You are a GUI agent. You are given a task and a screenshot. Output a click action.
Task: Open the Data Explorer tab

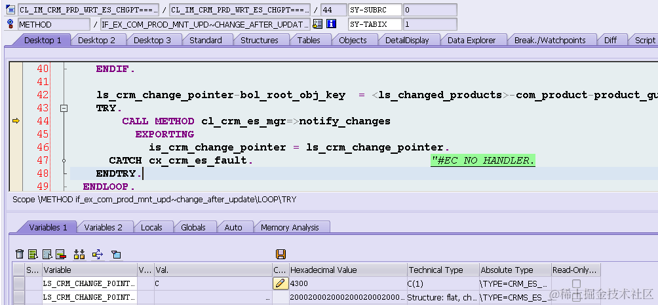pos(472,40)
